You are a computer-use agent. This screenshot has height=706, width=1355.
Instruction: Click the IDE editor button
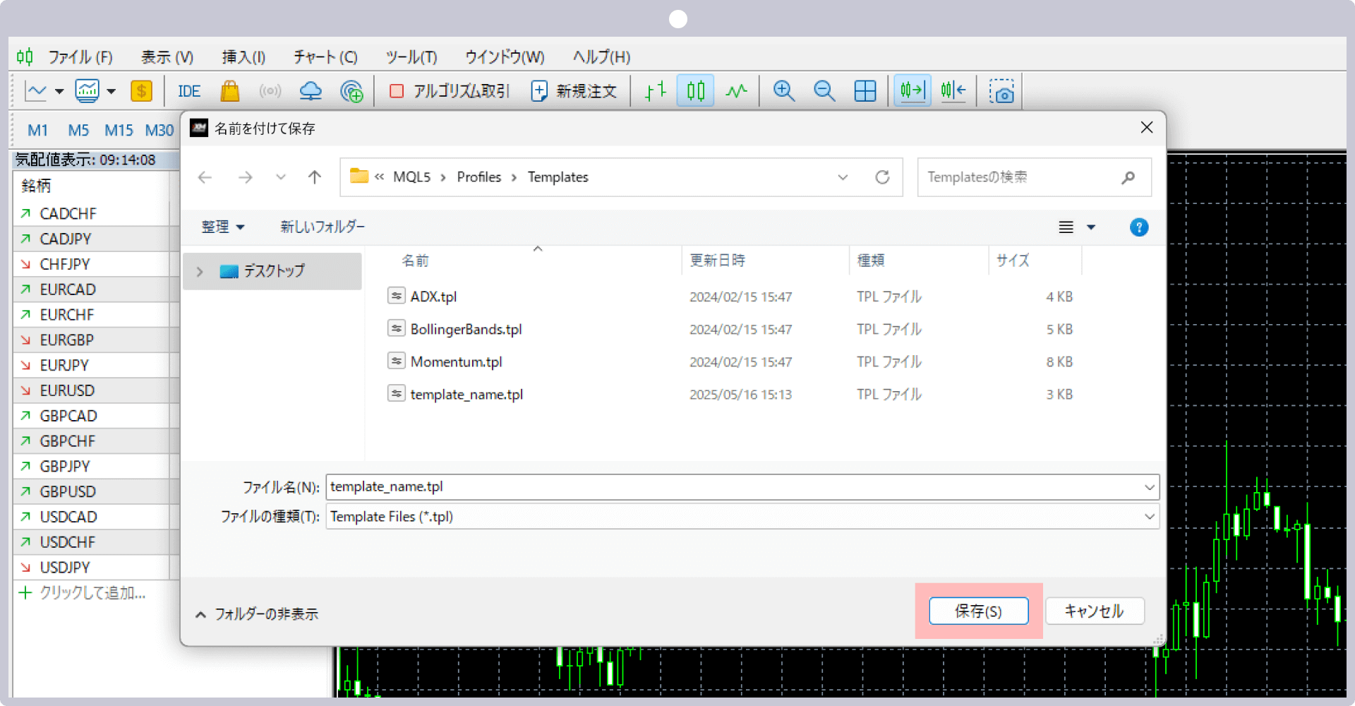[189, 91]
